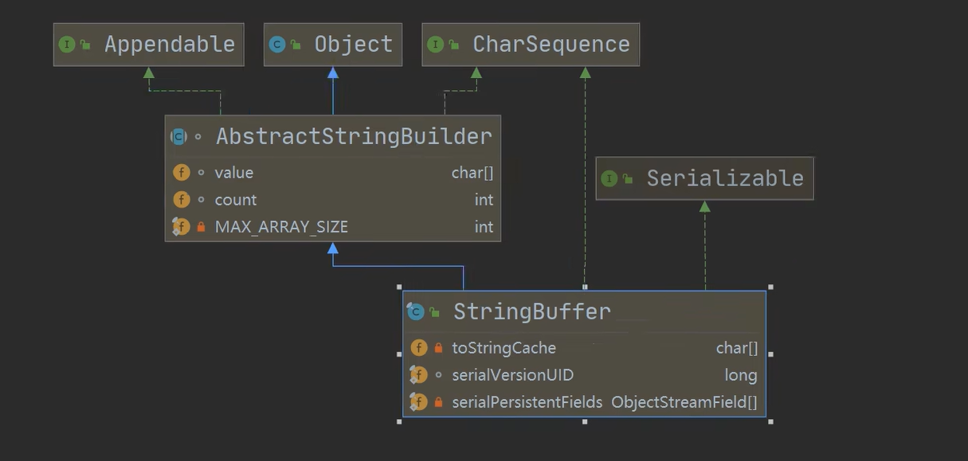Viewport: 968px width, 461px height.
Task: Click the private lock icon of toStringCache
Action: (438, 348)
